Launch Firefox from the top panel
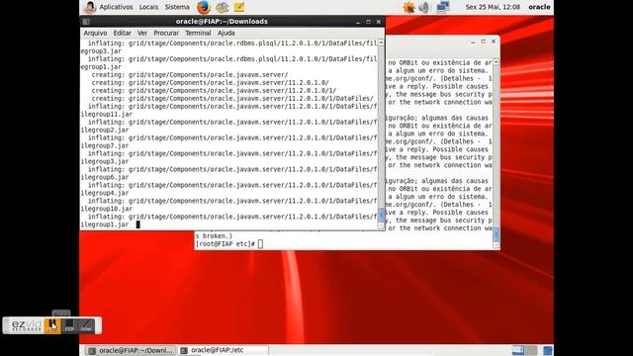633x356 pixels. click(x=204, y=7)
